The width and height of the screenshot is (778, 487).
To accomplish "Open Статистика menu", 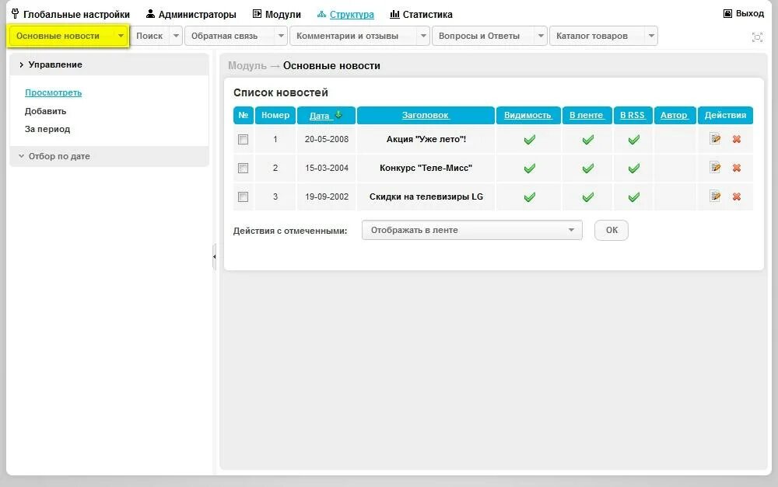I will pos(421,14).
